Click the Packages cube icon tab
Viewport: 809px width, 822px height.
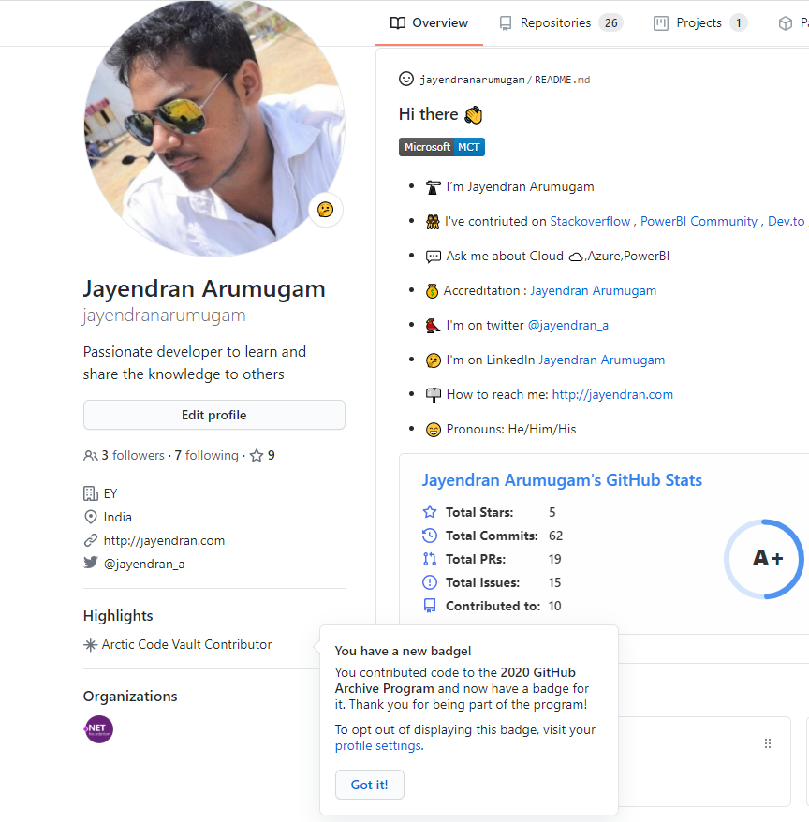click(x=785, y=23)
